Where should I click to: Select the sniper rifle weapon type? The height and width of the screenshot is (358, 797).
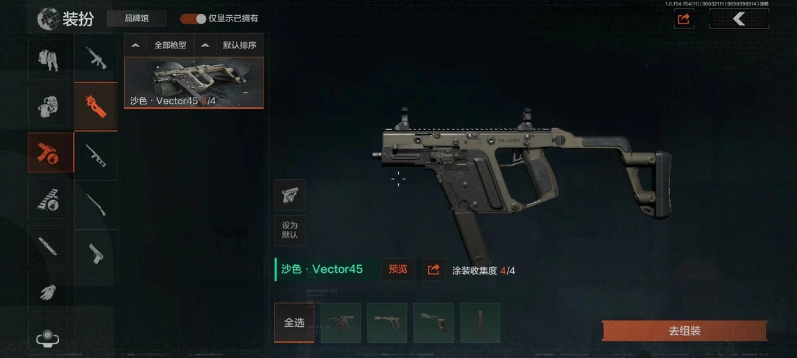(96, 204)
